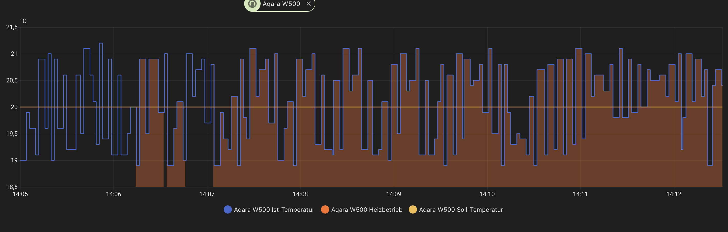
Task: Click the 19 temperature axis label
Action: [x=14, y=160]
